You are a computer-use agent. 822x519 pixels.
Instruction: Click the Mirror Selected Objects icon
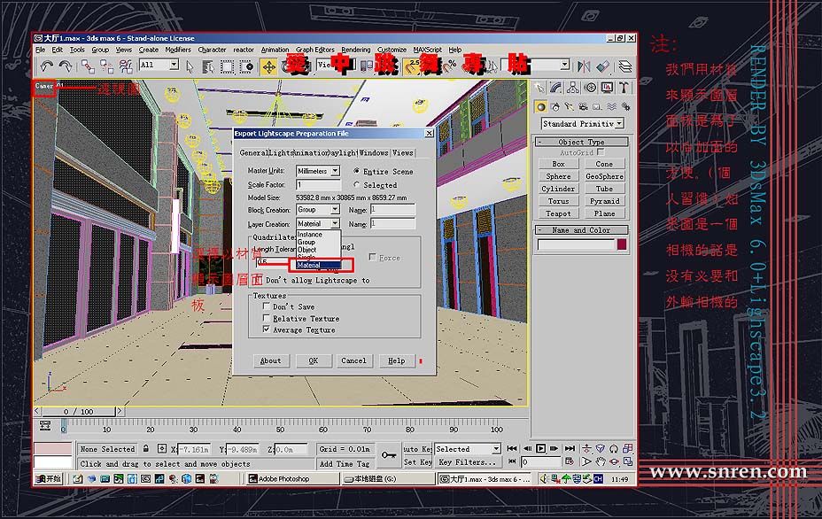[x=584, y=66]
